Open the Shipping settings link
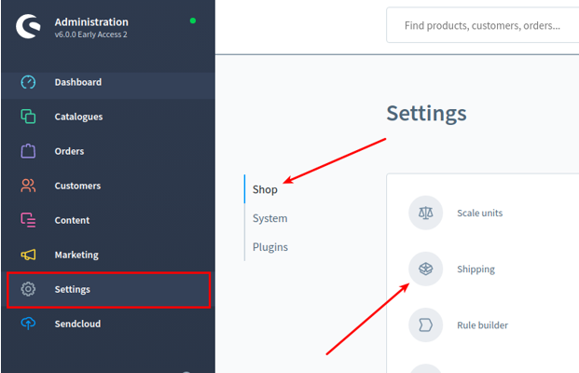 click(x=476, y=269)
